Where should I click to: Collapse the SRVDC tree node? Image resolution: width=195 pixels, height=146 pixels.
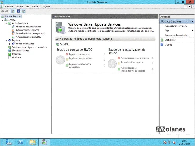click(3, 20)
